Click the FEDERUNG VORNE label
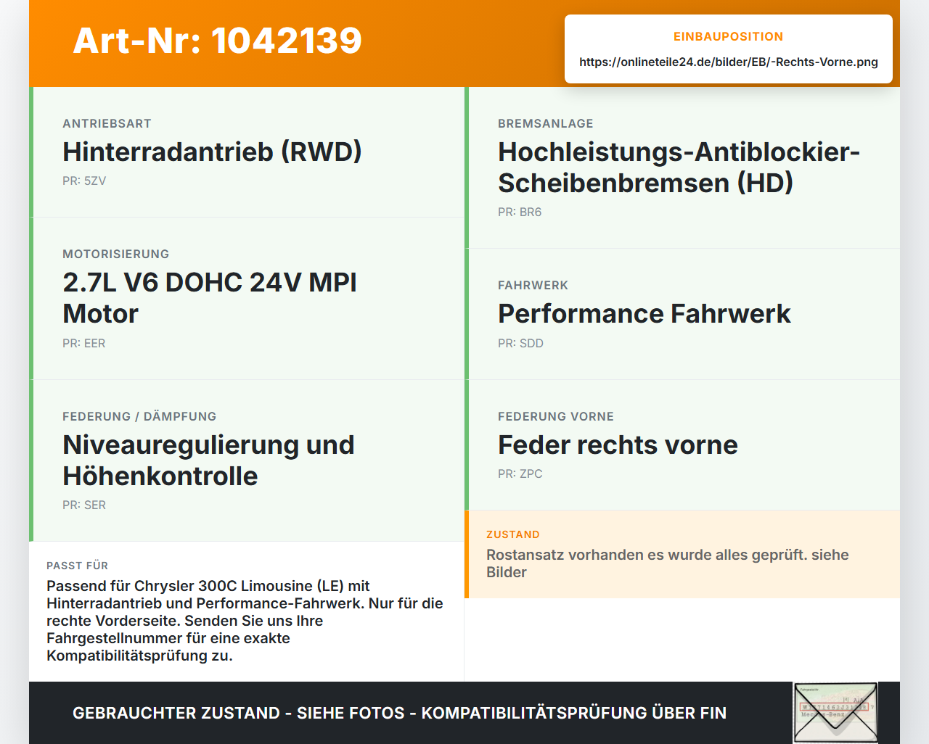This screenshot has height=744, width=929. [556, 416]
